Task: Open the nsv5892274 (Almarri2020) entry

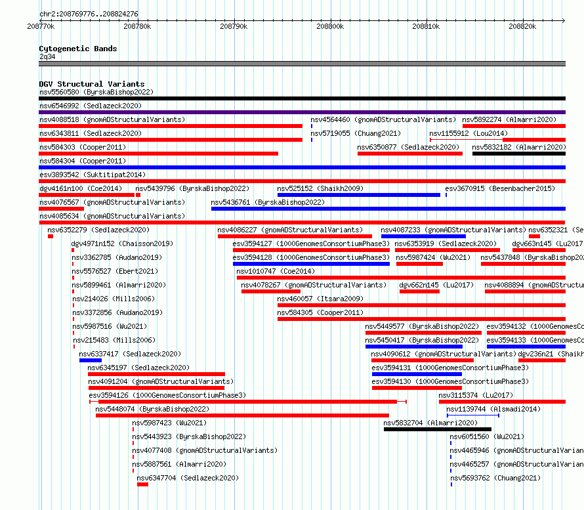Action: click(x=514, y=126)
